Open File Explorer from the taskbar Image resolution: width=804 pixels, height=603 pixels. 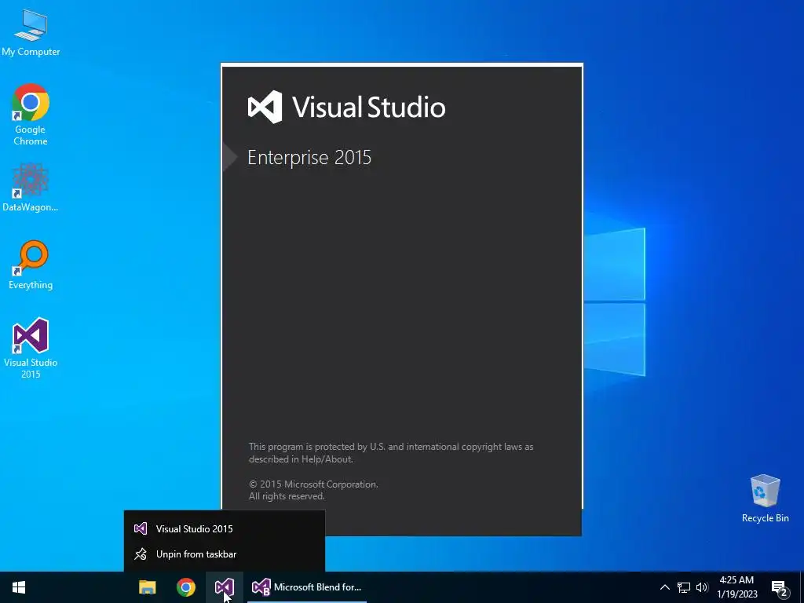coord(148,587)
